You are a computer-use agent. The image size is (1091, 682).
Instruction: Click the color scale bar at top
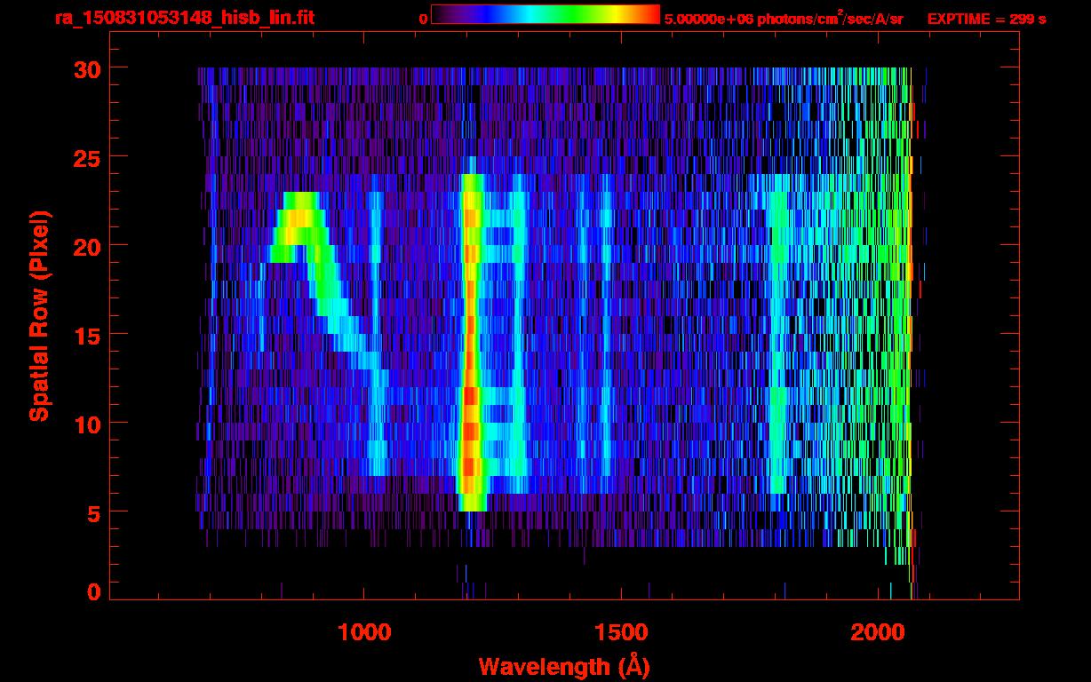tap(545, 15)
